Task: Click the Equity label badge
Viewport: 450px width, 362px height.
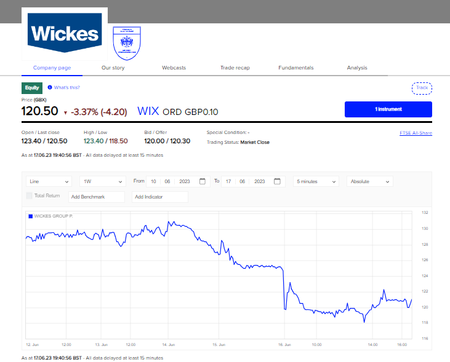Action: 32,88
